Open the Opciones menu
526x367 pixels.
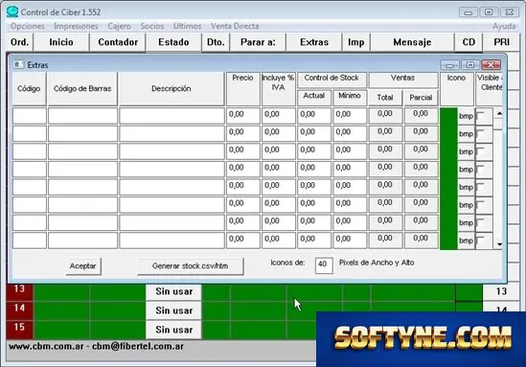pyautogui.click(x=27, y=26)
